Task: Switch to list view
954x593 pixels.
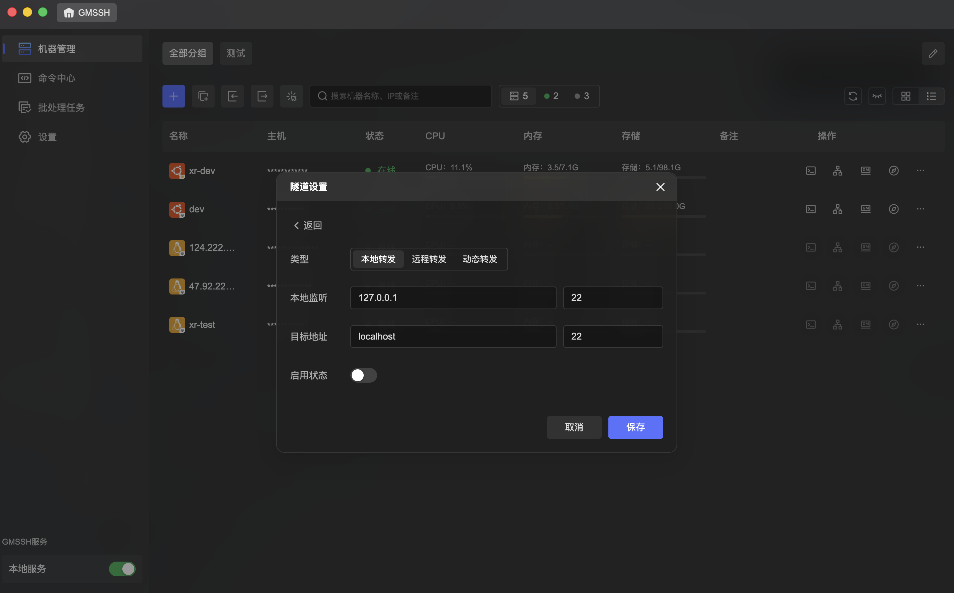Action: [931, 96]
